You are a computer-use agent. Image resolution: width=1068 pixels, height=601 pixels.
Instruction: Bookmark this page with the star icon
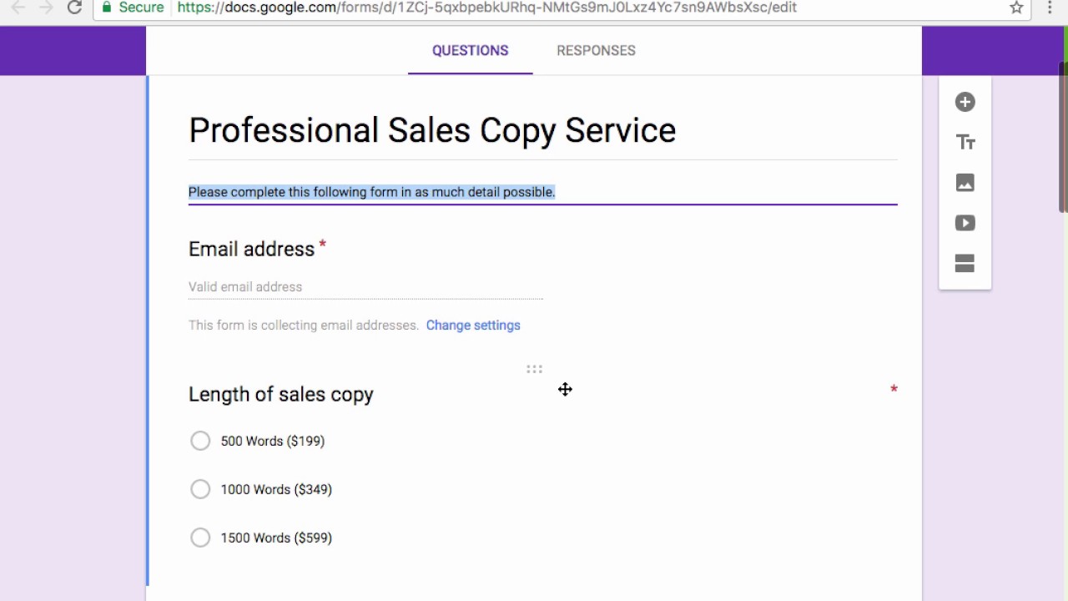click(1016, 8)
